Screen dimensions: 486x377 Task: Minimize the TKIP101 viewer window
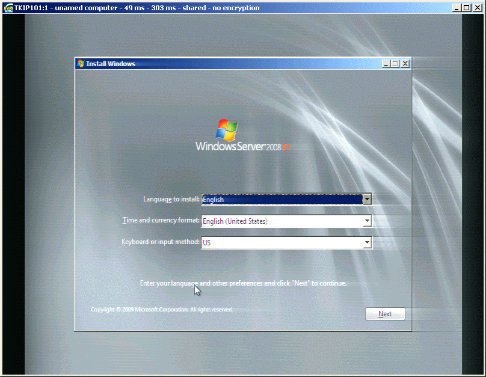point(456,8)
